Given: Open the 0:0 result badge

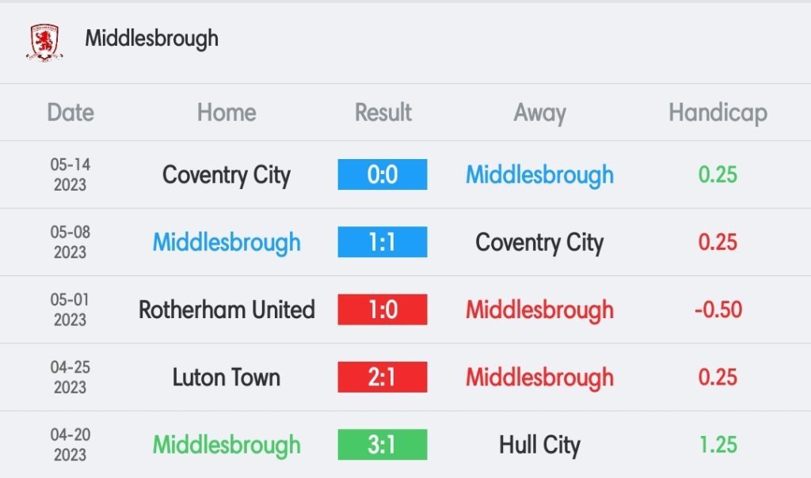Looking at the screenshot, I should point(383,174).
